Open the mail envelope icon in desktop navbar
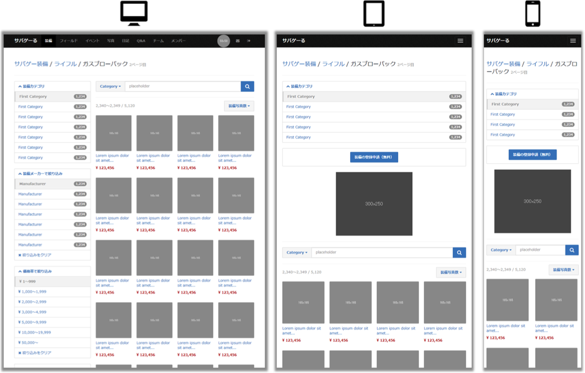The image size is (585, 373). click(238, 41)
